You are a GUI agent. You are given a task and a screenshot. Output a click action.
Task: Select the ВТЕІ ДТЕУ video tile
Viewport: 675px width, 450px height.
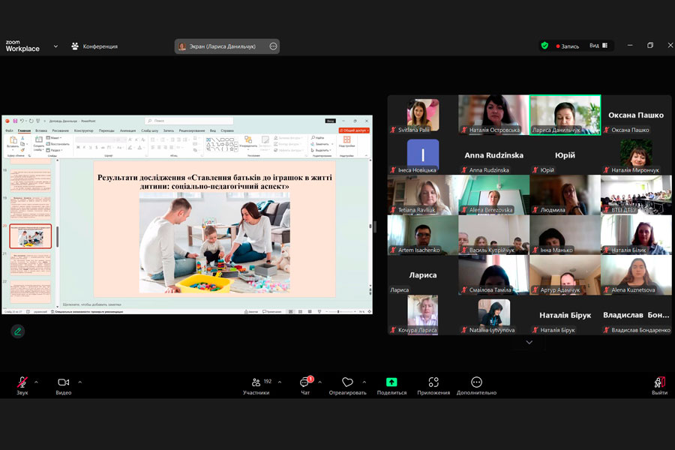tap(636, 195)
